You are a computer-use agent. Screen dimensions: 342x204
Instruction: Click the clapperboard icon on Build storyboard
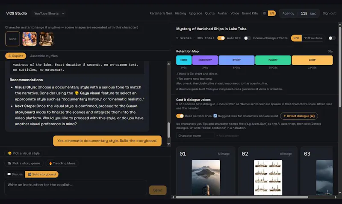click(29, 174)
